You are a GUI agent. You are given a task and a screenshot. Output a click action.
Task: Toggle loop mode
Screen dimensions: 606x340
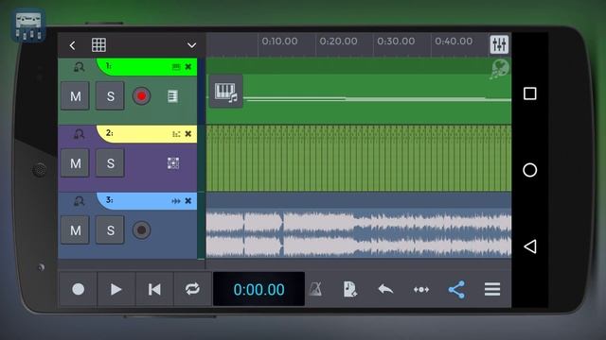pyautogui.click(x=192, y=289)
